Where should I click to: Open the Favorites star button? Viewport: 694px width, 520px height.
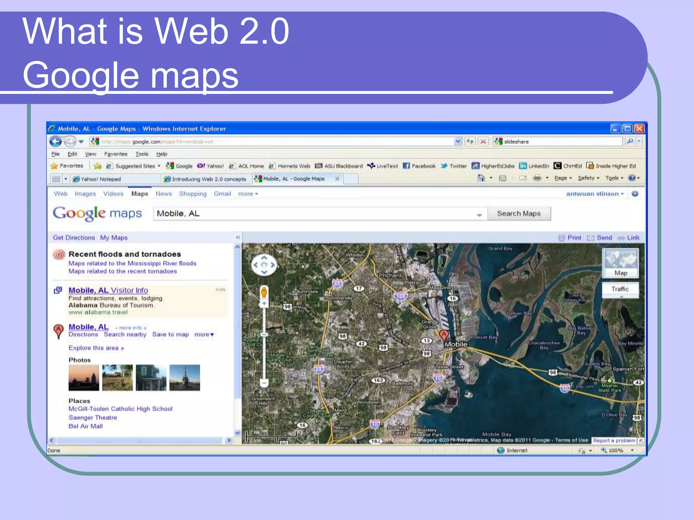(x=67, y=166)
